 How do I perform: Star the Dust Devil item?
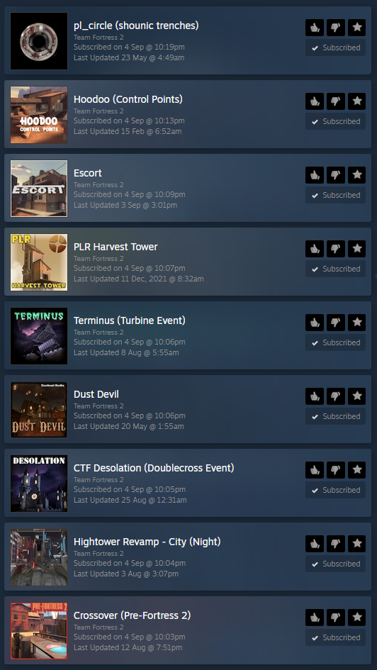click(357, 396)
